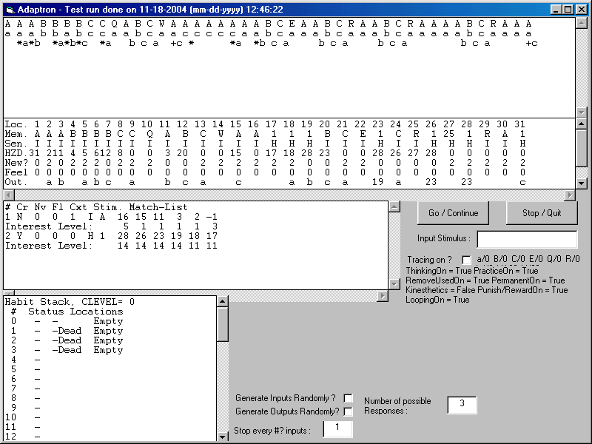Screen dimensions: 592x444
Task: Click the 'Out.' row label
Action: 16,182
